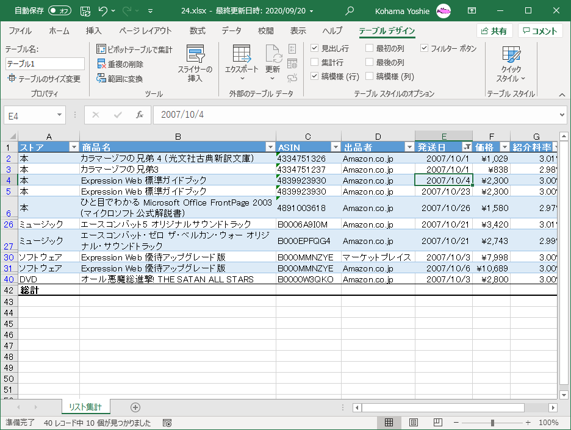Click the Save icon in title bar

pyautogui.click(x=85, y=12)
